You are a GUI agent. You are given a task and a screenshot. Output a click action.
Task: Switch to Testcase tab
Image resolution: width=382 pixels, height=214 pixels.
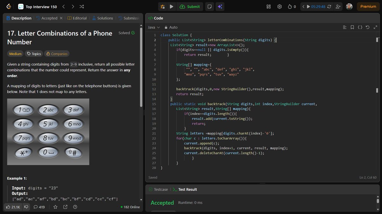[x=158, y=189]
